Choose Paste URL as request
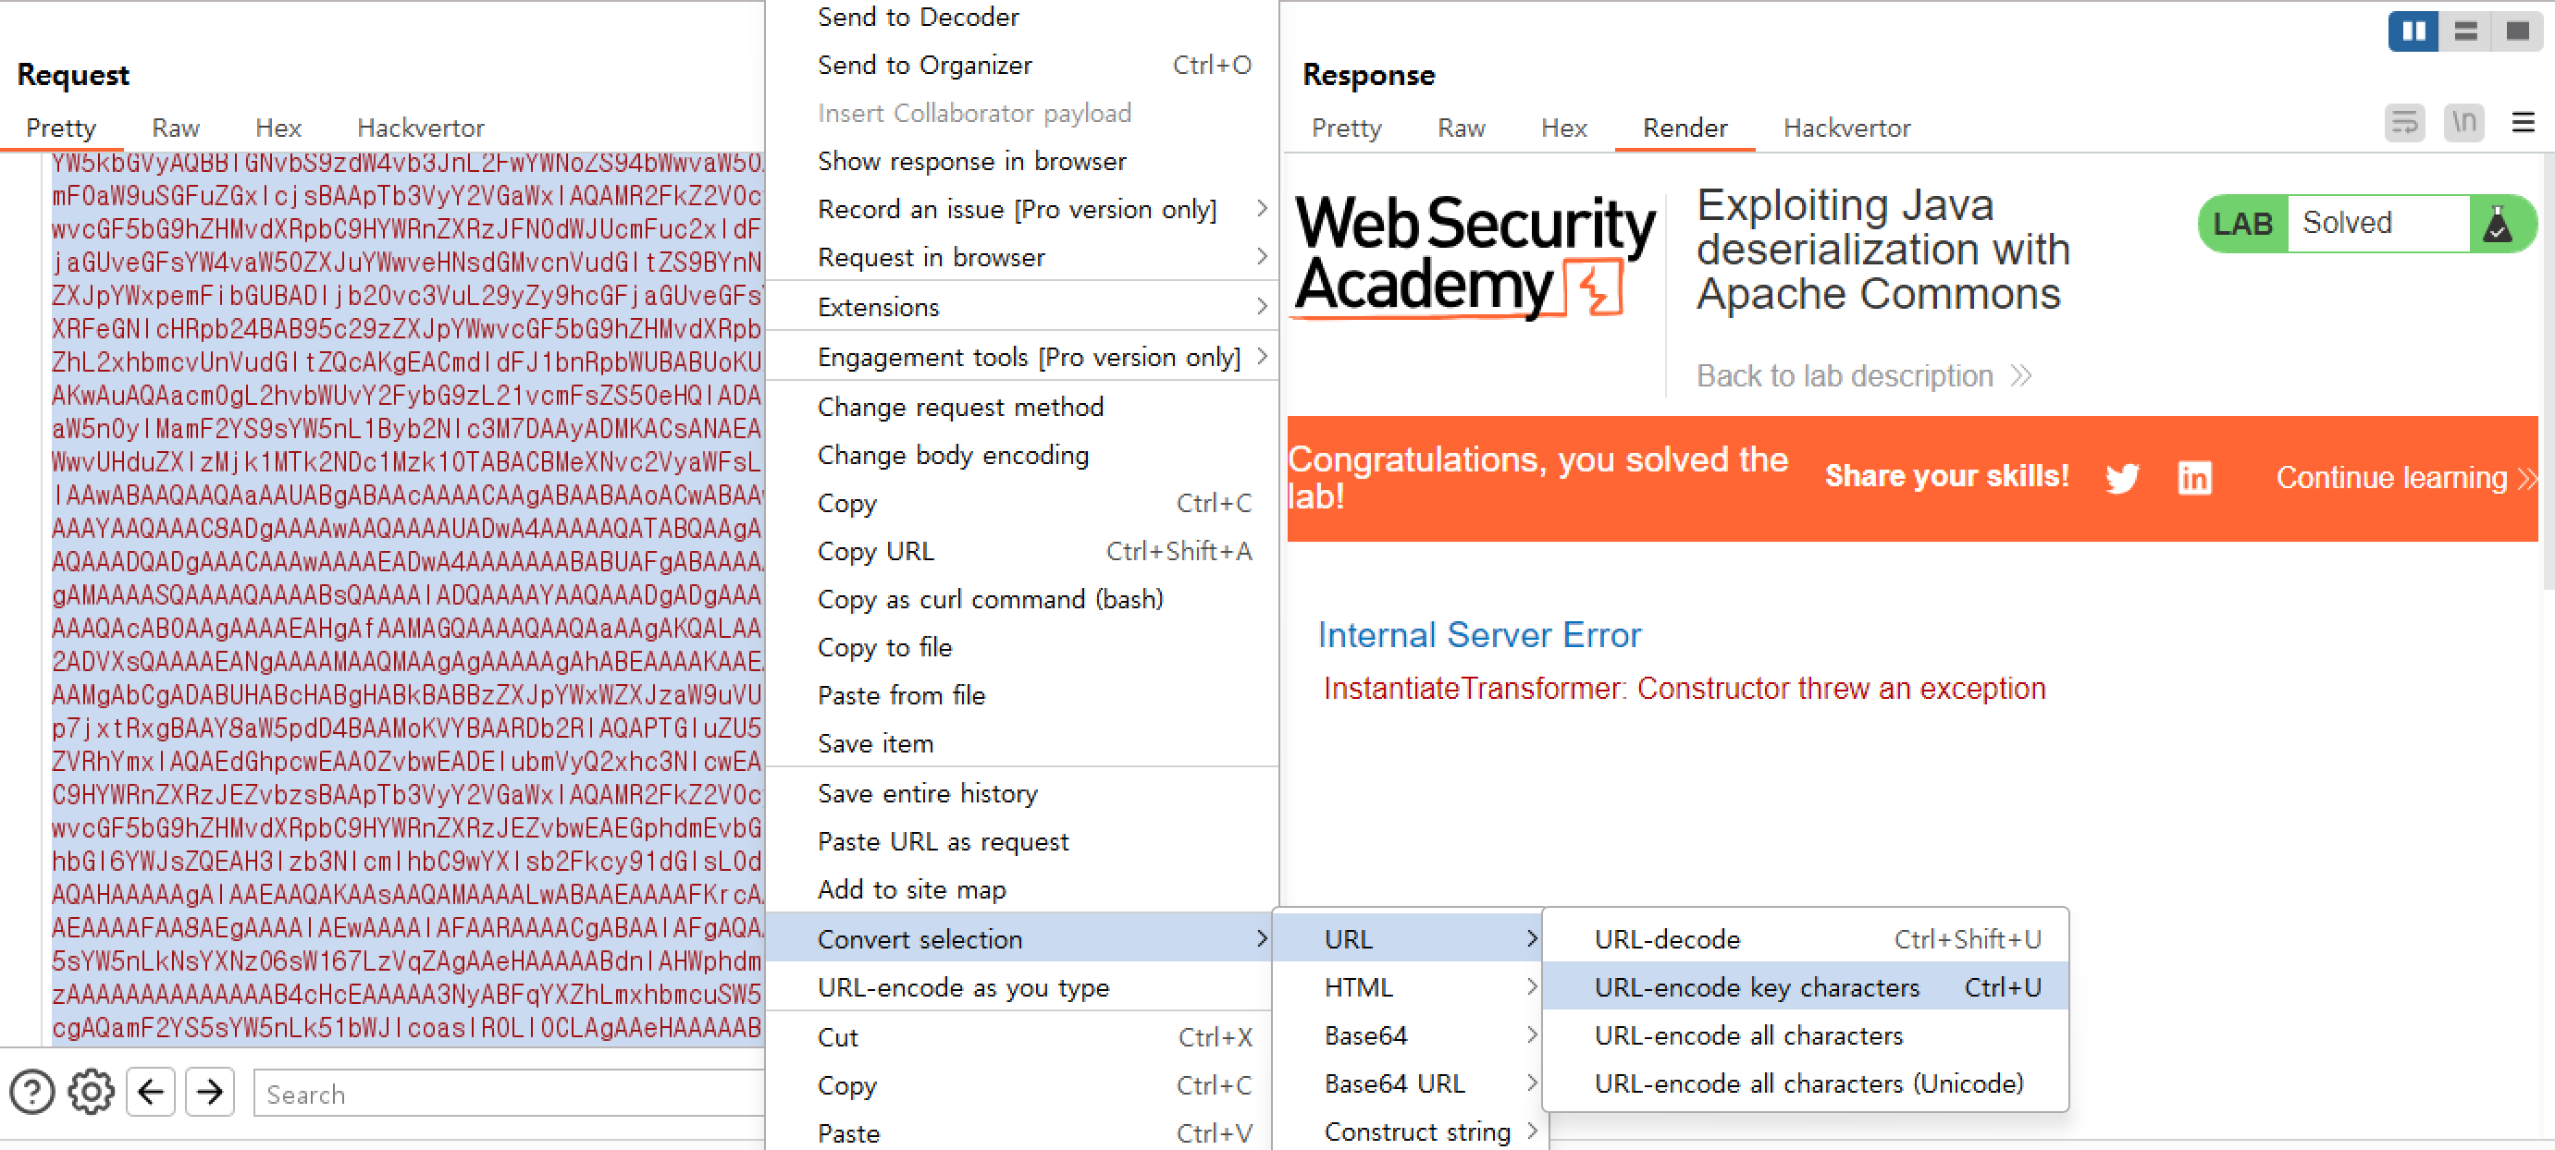 point(1021,840)
